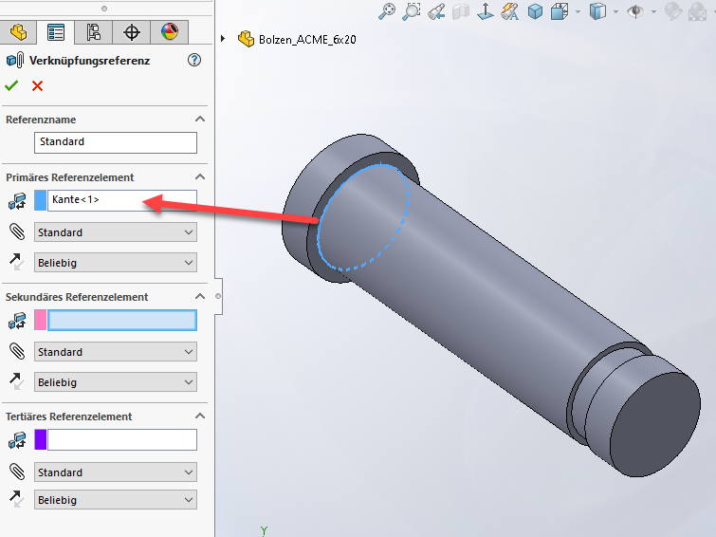Expand the Bolzen_ACME_6x20 tree node
716x537 pixels.
pyautogui.click(x=224, y=39)
